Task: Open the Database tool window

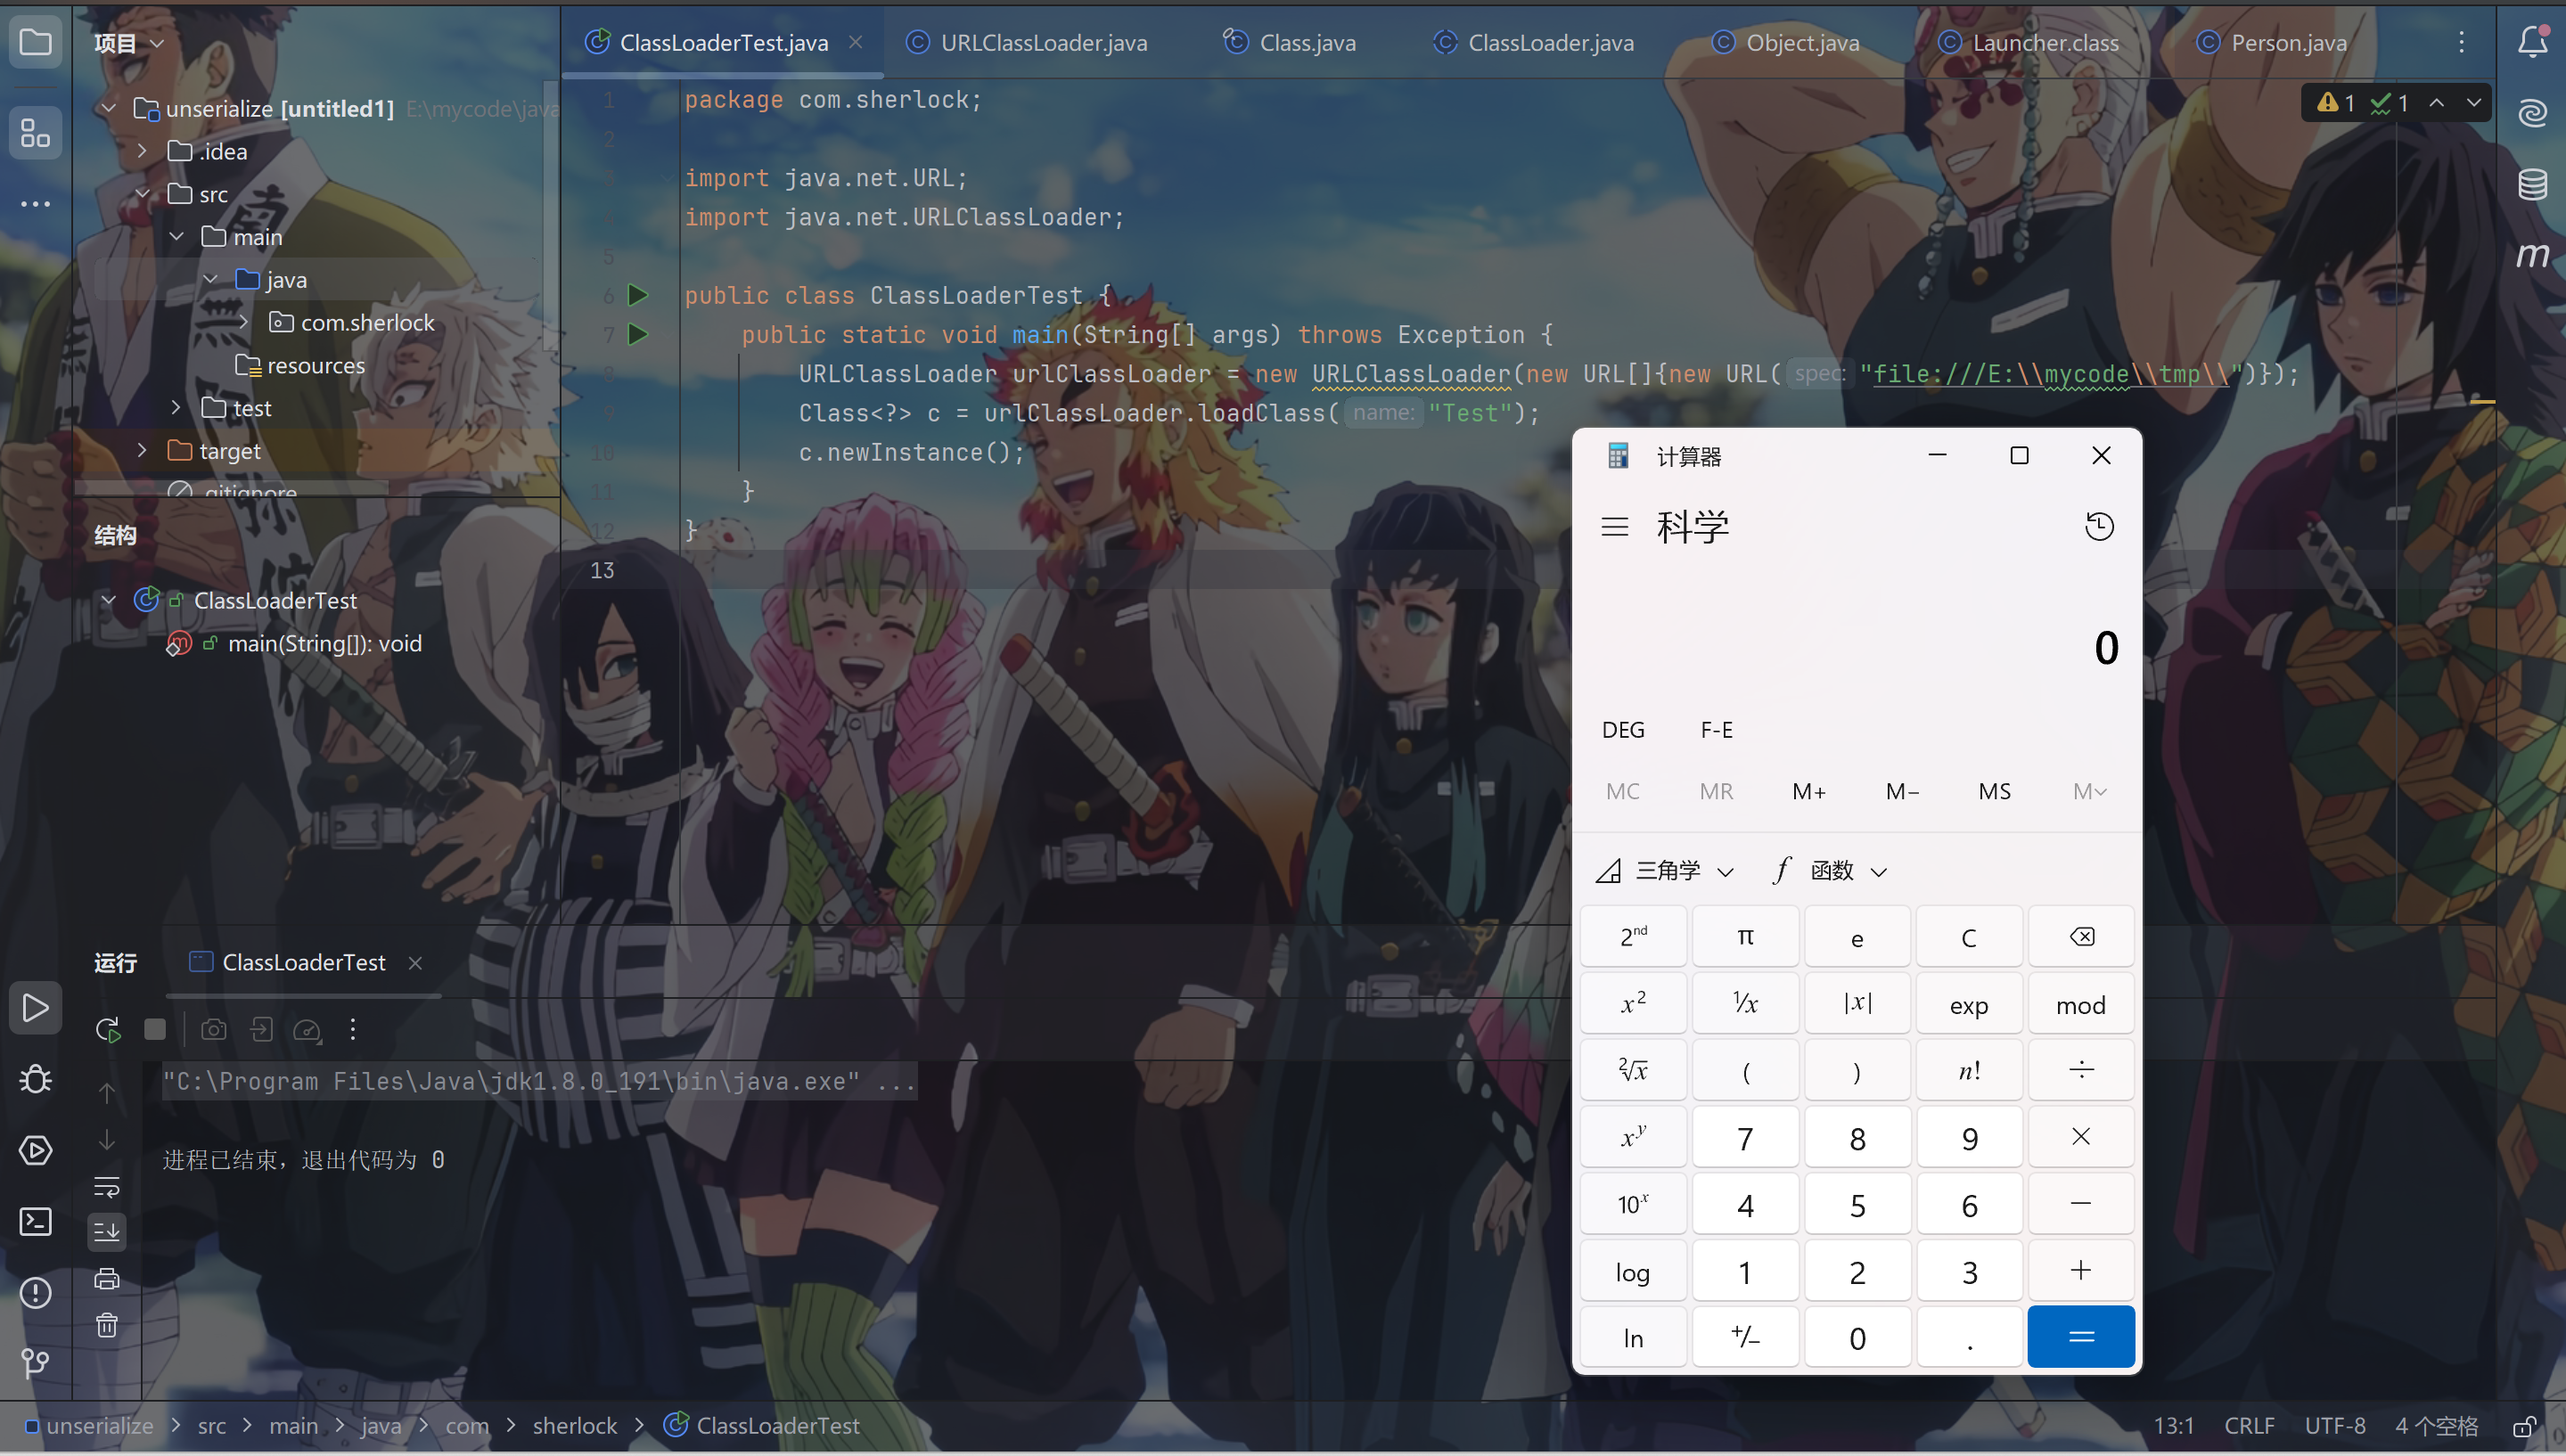Action: click(2532, 184)
